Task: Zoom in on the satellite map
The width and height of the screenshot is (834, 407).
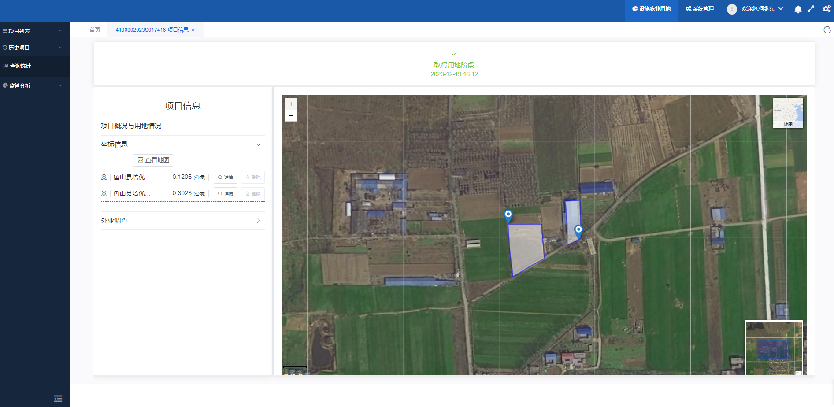Action: click(291, 104)
